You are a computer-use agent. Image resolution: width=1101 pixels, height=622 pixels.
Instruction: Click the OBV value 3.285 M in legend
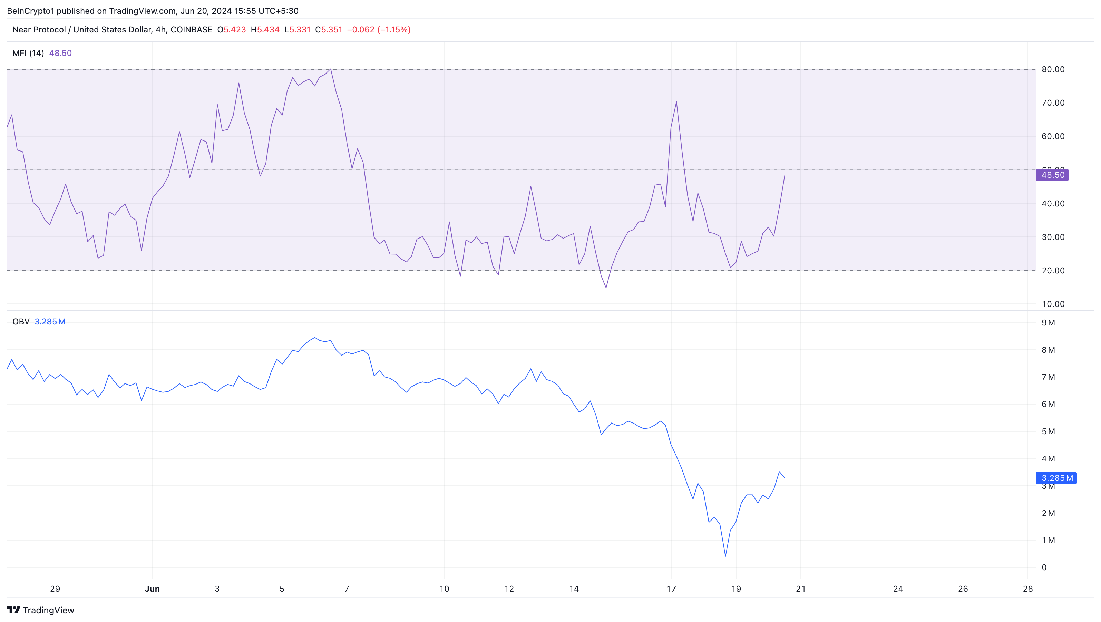[x=50, y=321]
